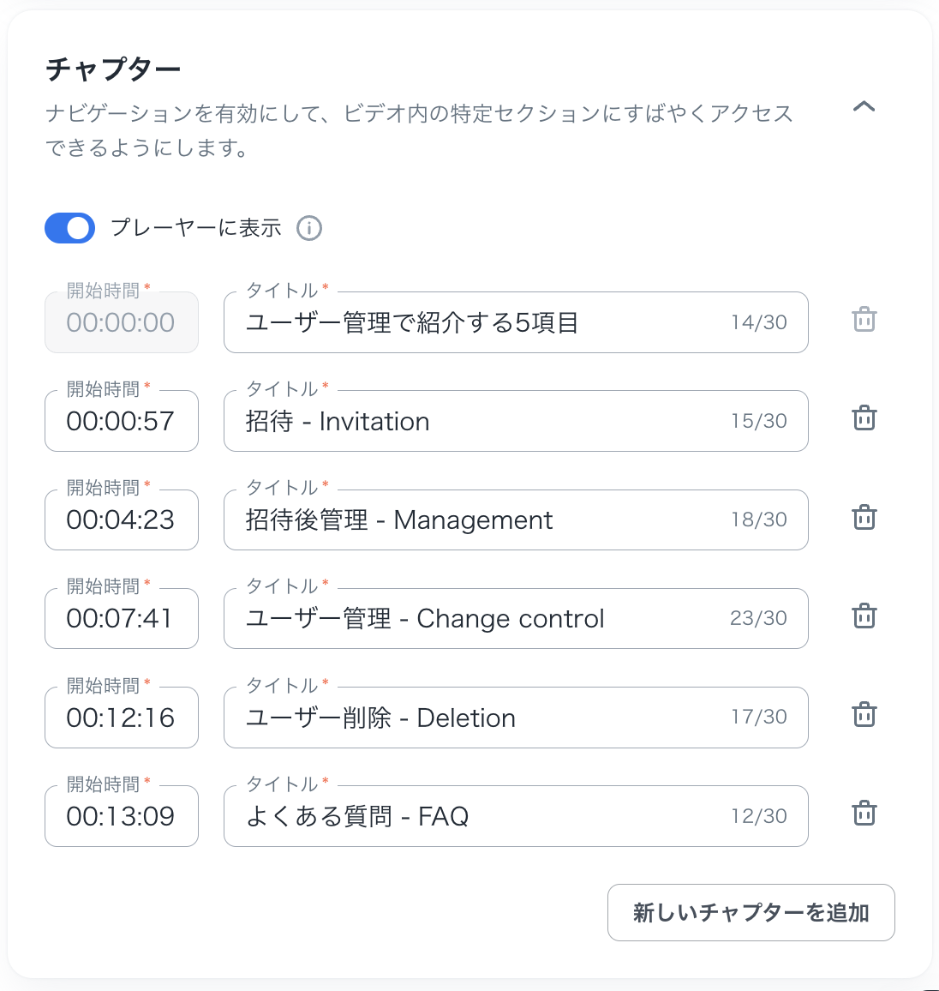Click the 00:07:41 start time field

coord(121,618)
